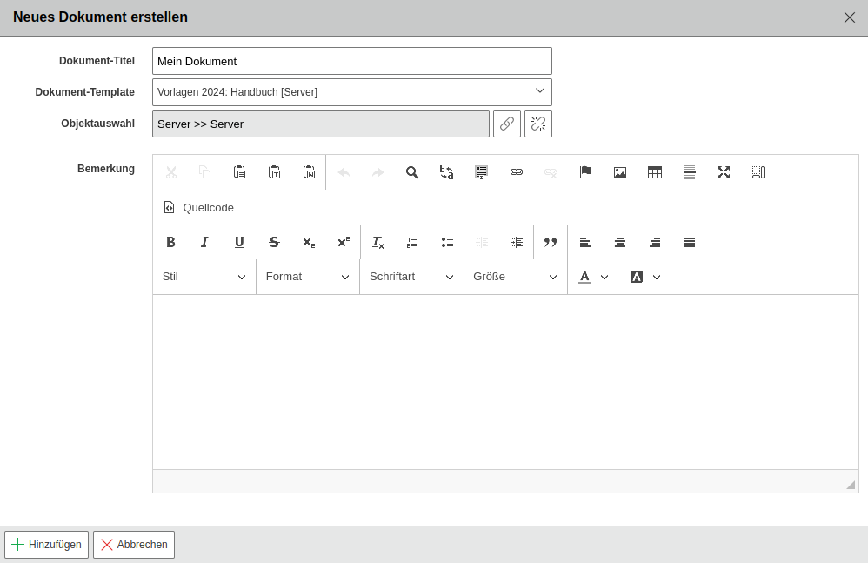Toggle bold formatting

tap(170, 243)
